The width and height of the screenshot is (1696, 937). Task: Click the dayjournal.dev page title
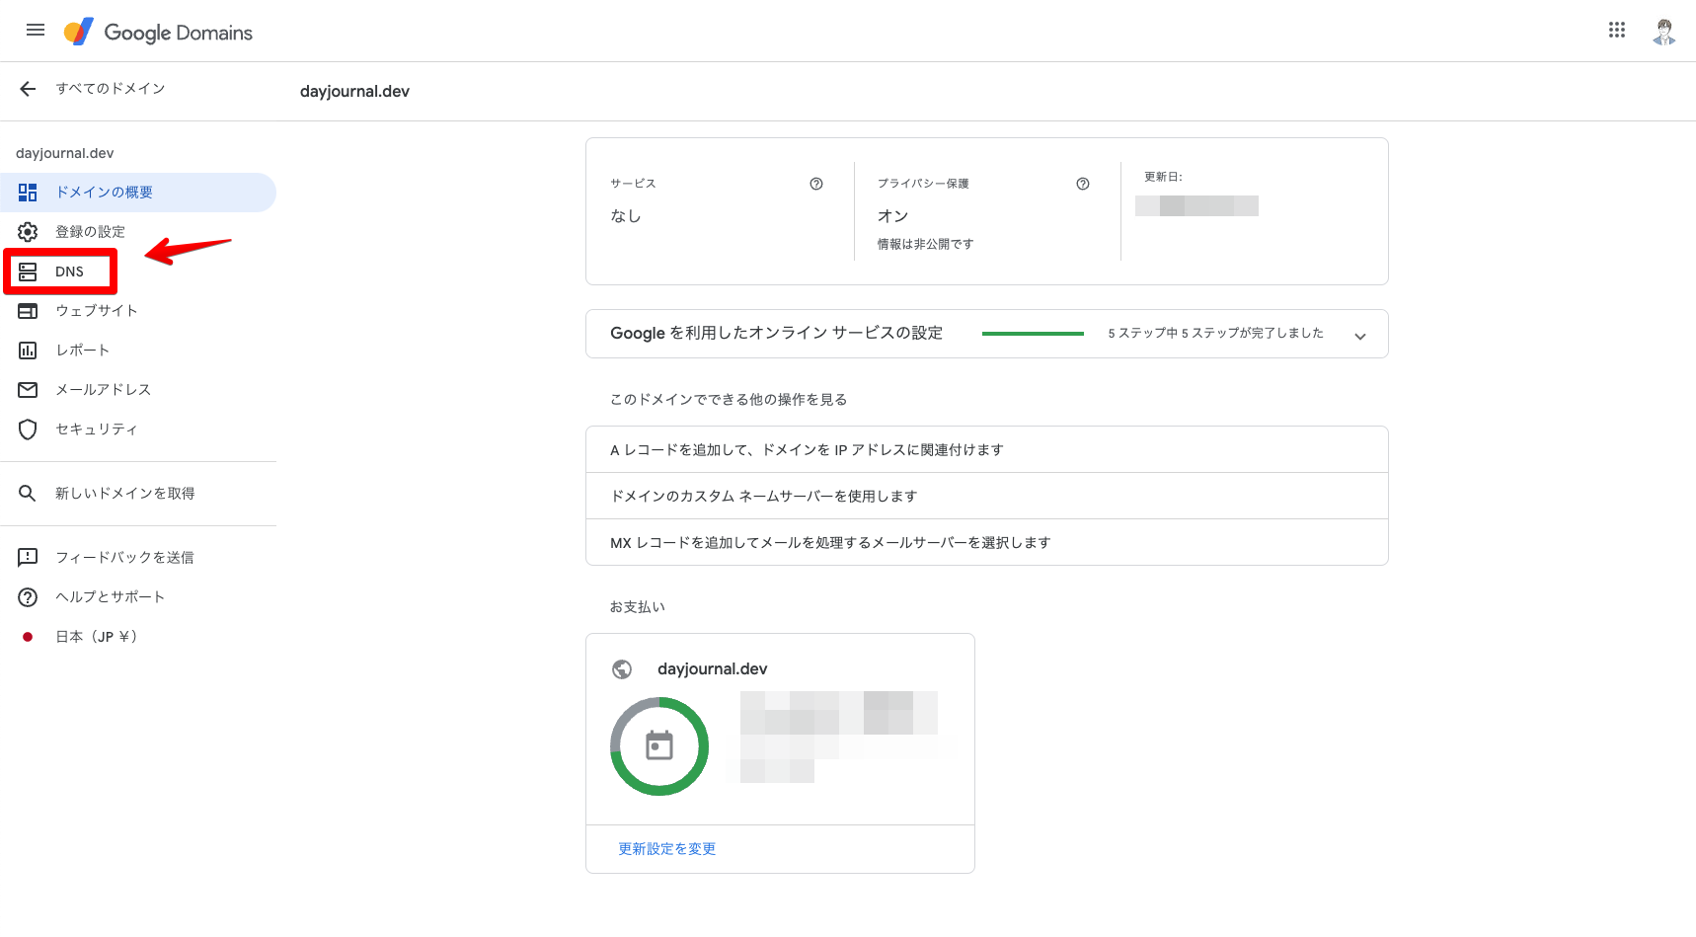354,92
